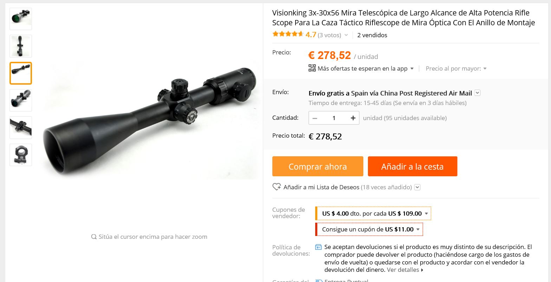Image resolution: width=551 pixels, height=282 pixels.
Task: Click 'Añadir a la cesta' button
Action: pyautogui.click(x=413, y=166)
